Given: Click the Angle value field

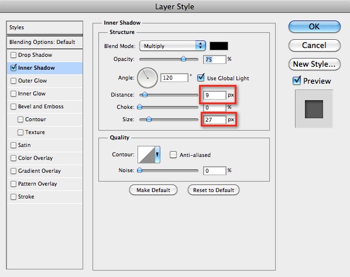Looking at the screenshot, I should (174, 78).
